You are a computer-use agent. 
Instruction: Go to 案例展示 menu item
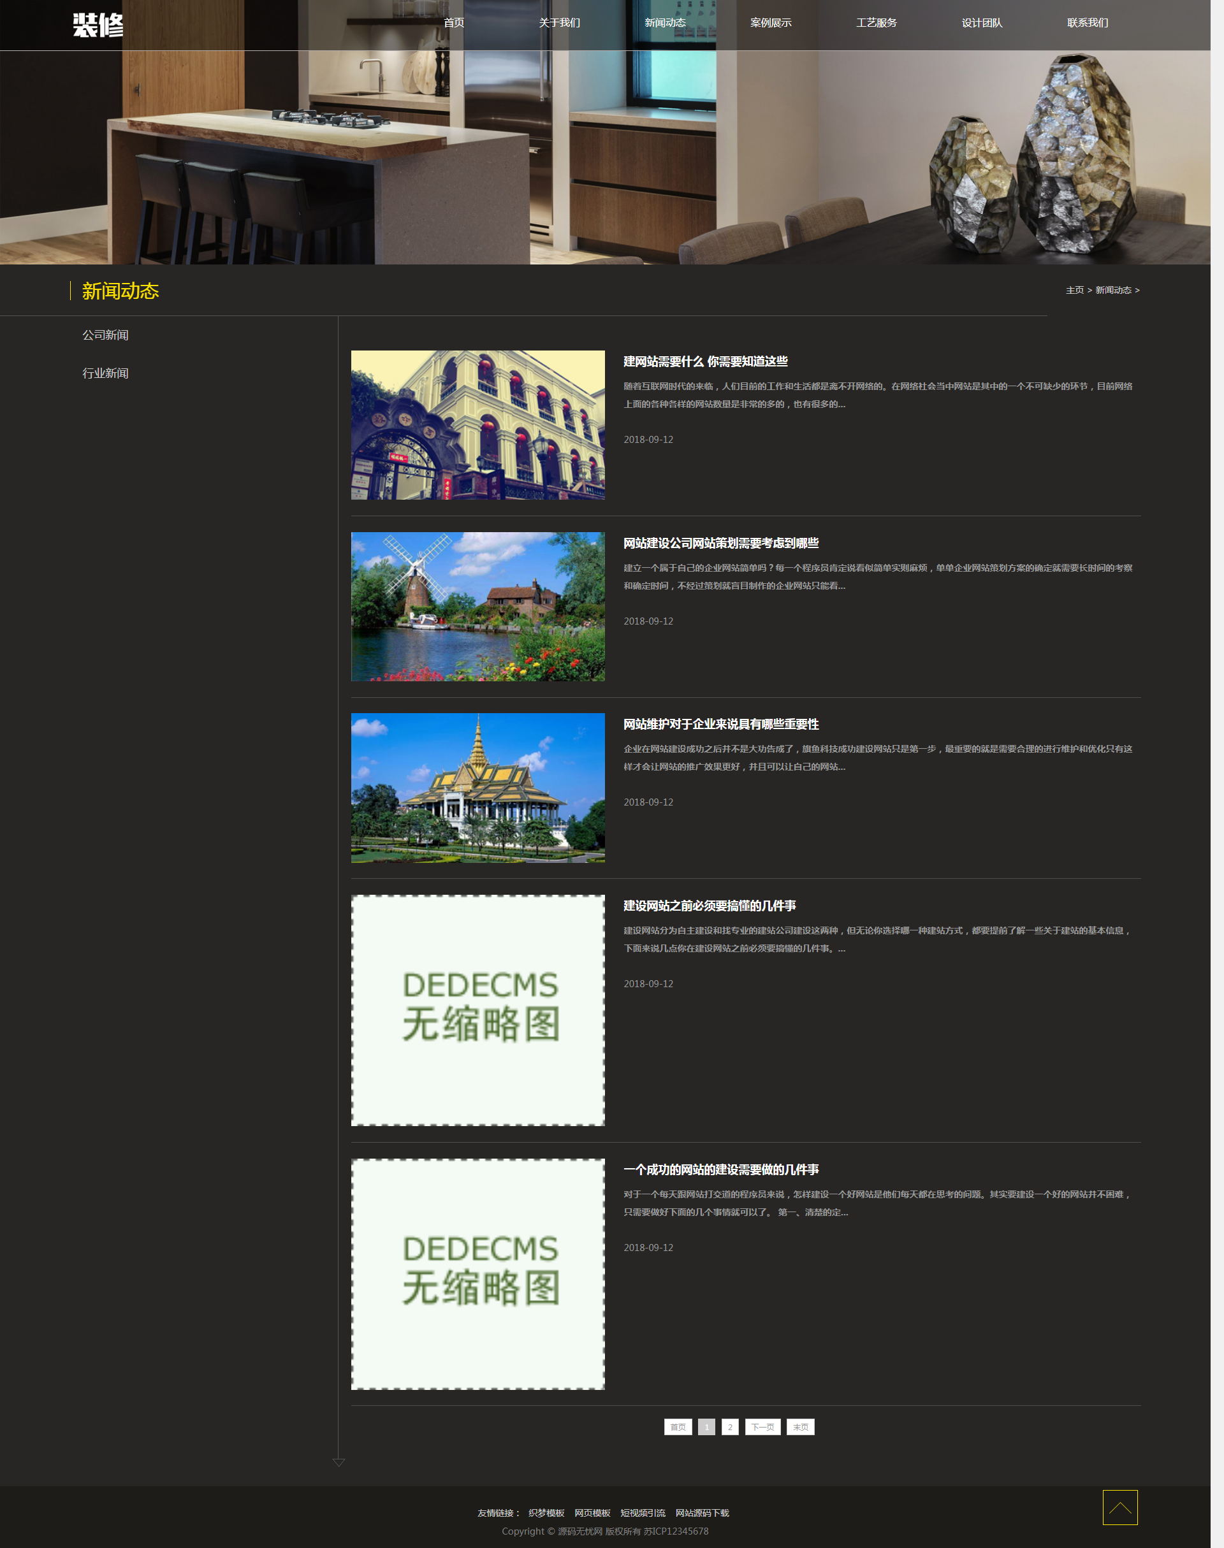coord(770,23)
